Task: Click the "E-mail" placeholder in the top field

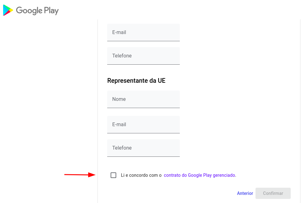Action: (119, 32)
